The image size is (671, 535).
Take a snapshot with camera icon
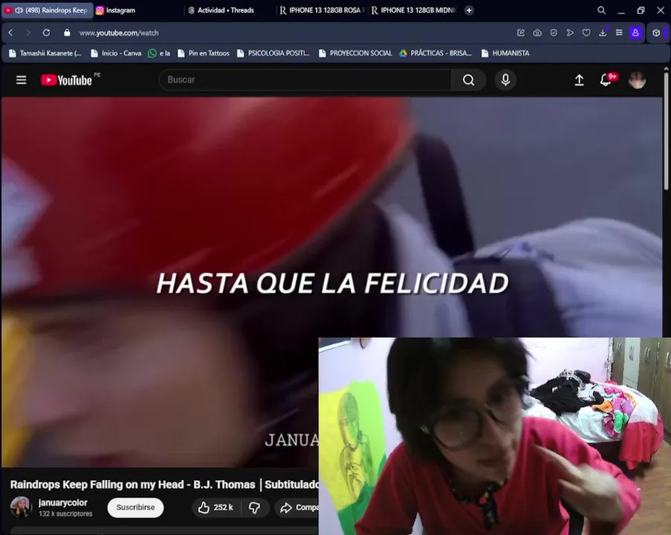click(537, 33)
